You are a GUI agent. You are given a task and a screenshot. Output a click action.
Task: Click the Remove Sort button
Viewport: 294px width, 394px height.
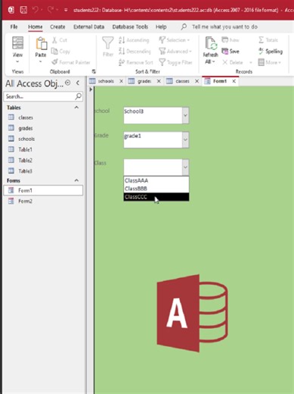coord(135,62)
